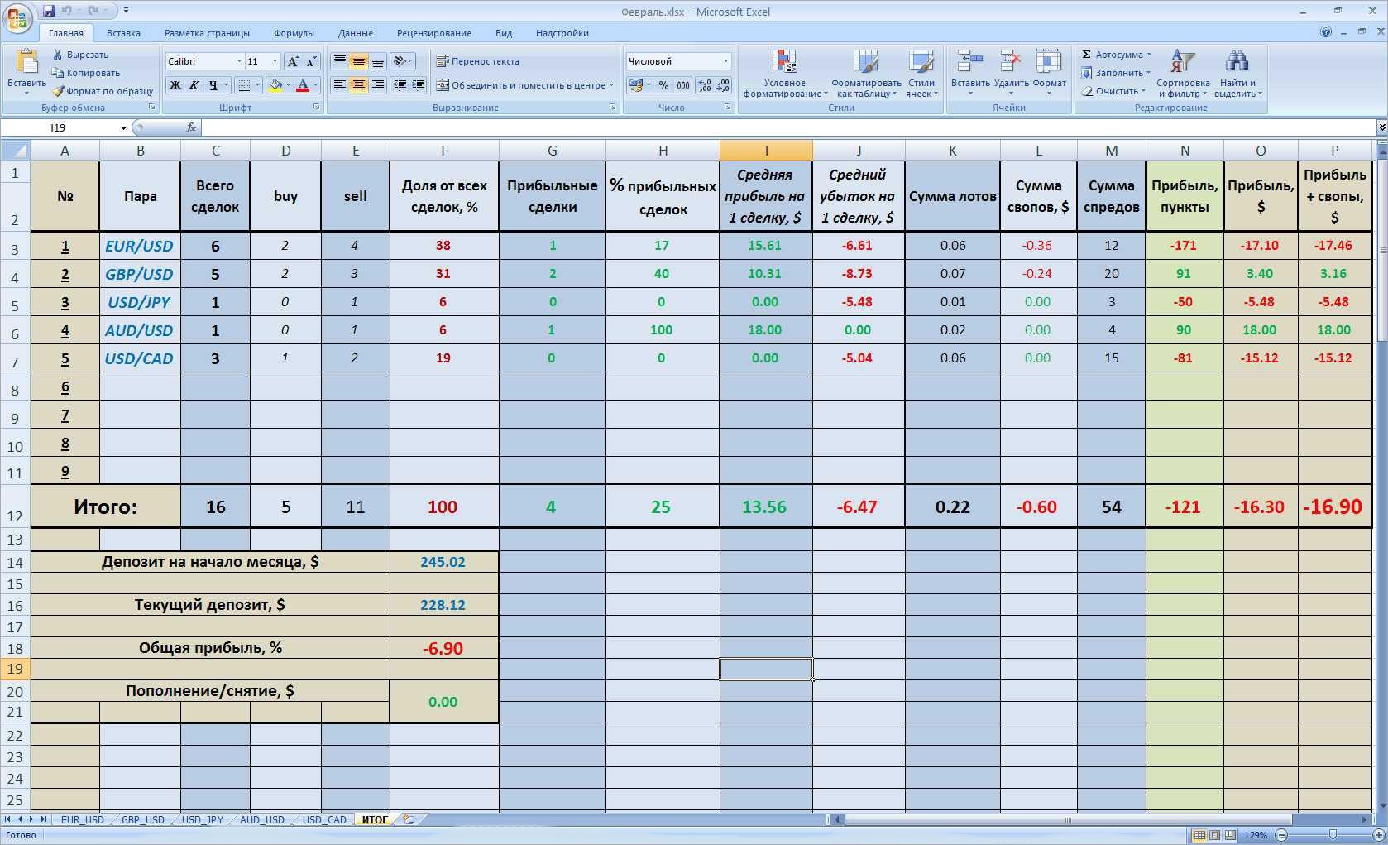The image size is (1388, 845).
Task: Switch to the Формулы ribbon tab
Action: pos(294,33)
